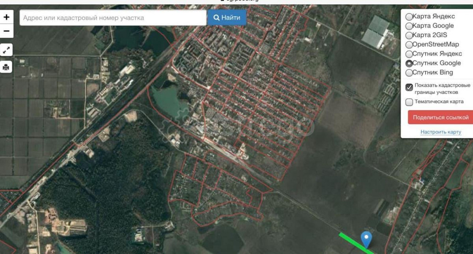Select Карта Google map layer
The width and height of the screenshot is (473, 254).
click(x=409, y=26)
